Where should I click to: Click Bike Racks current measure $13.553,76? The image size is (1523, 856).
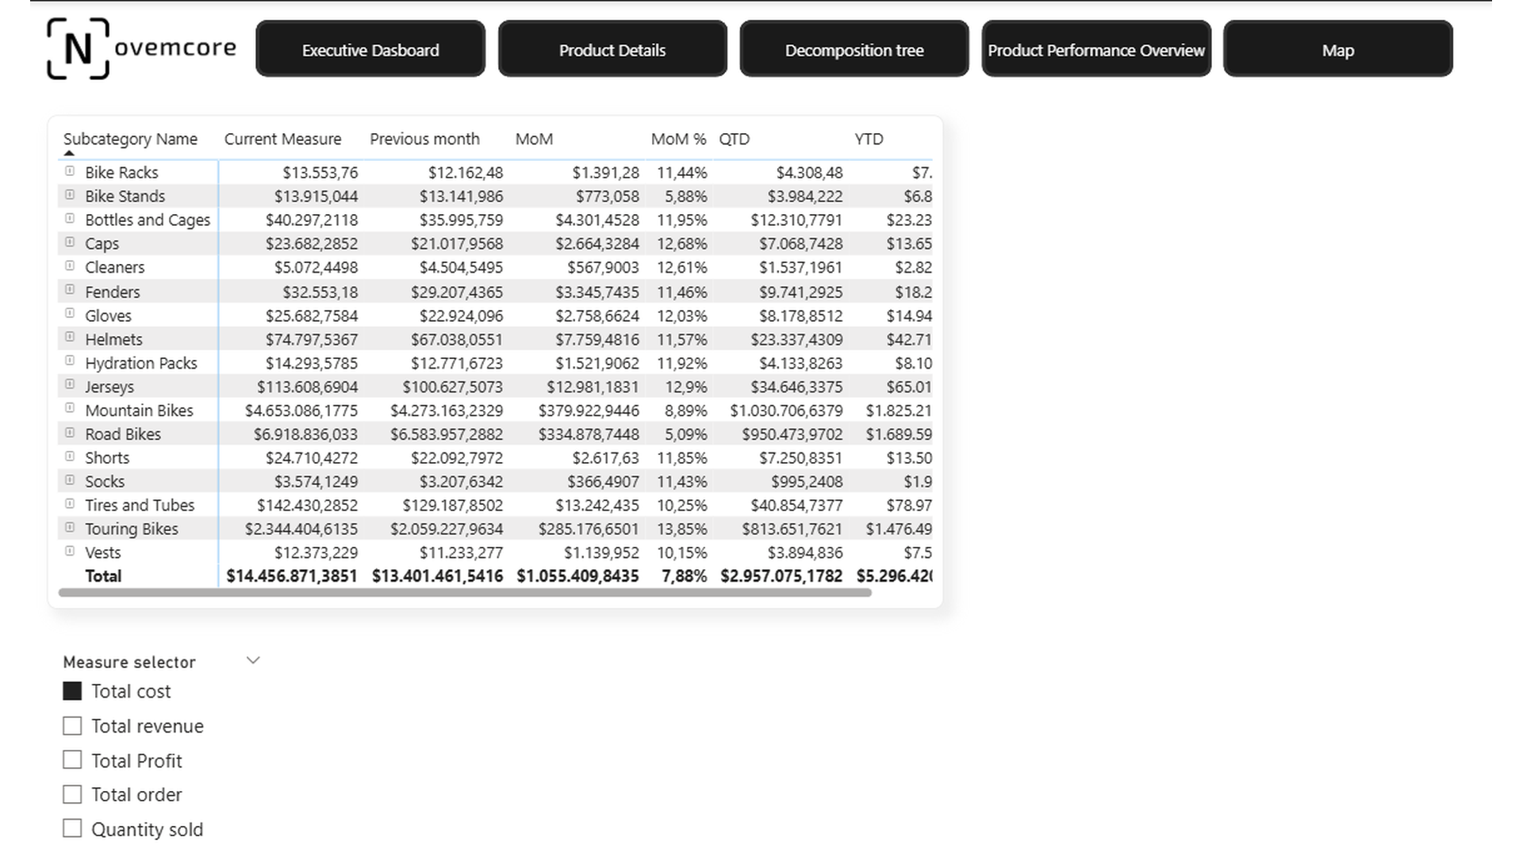[320, 173]
